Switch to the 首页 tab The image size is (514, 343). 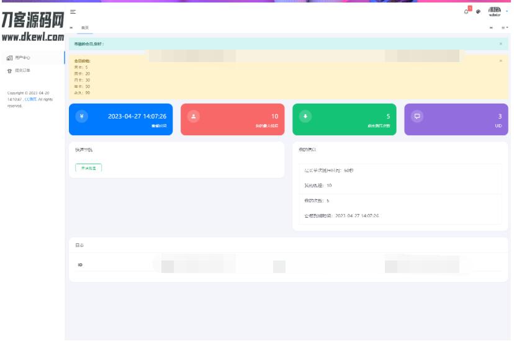pos(85,28)
